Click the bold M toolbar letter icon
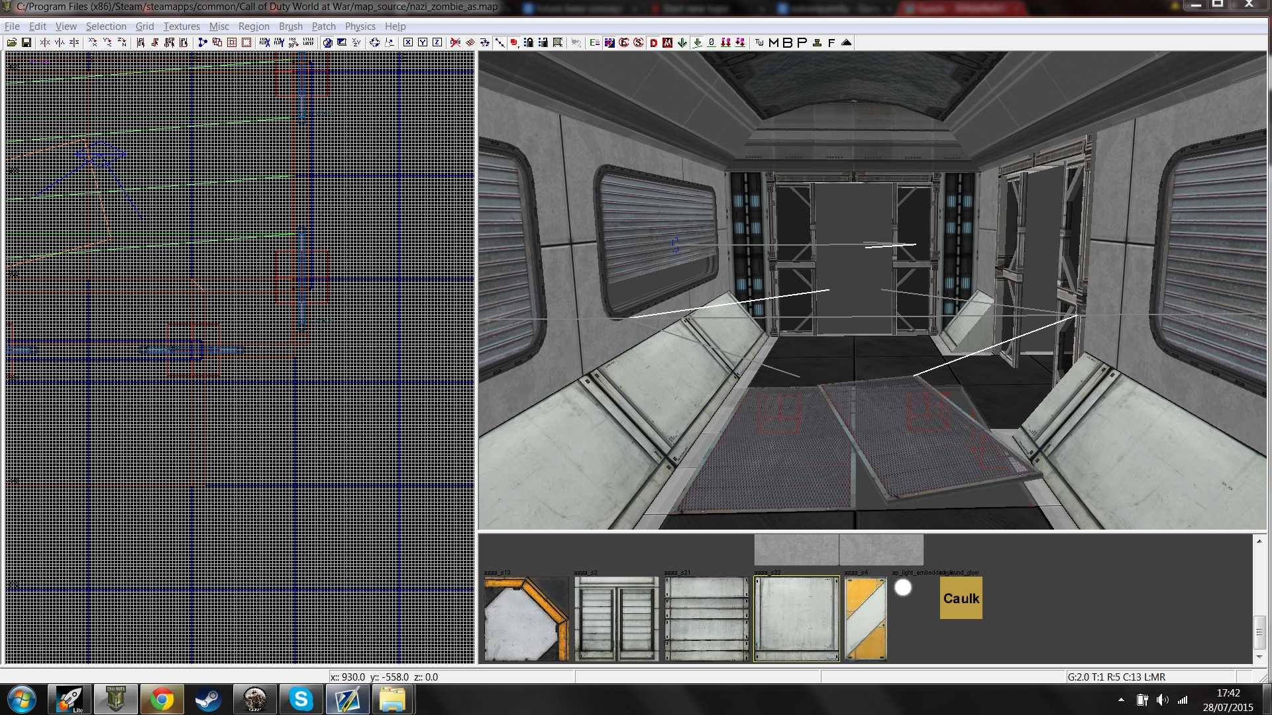Image resolution: width=1272 pixels, height=715 pixels. pos(773,42)
